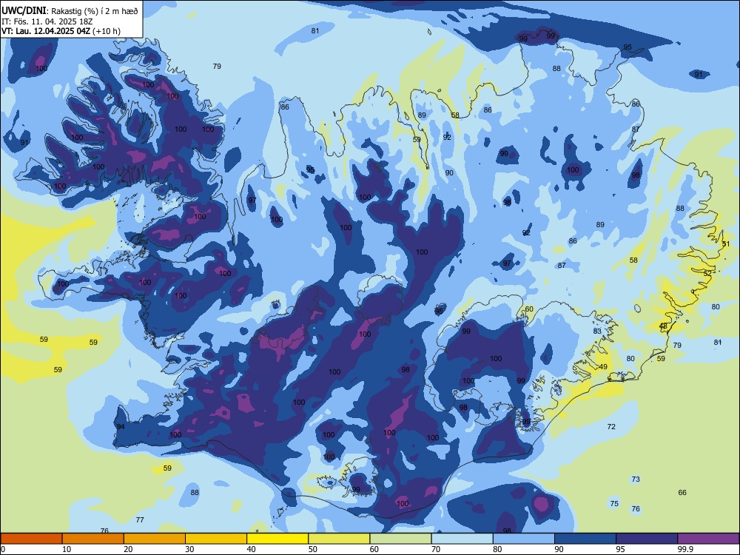Image resolution: width=740 pixels, height=555 pixels.
Task: Click the legend tick label '10'
Action: click(x=67, y=549)
